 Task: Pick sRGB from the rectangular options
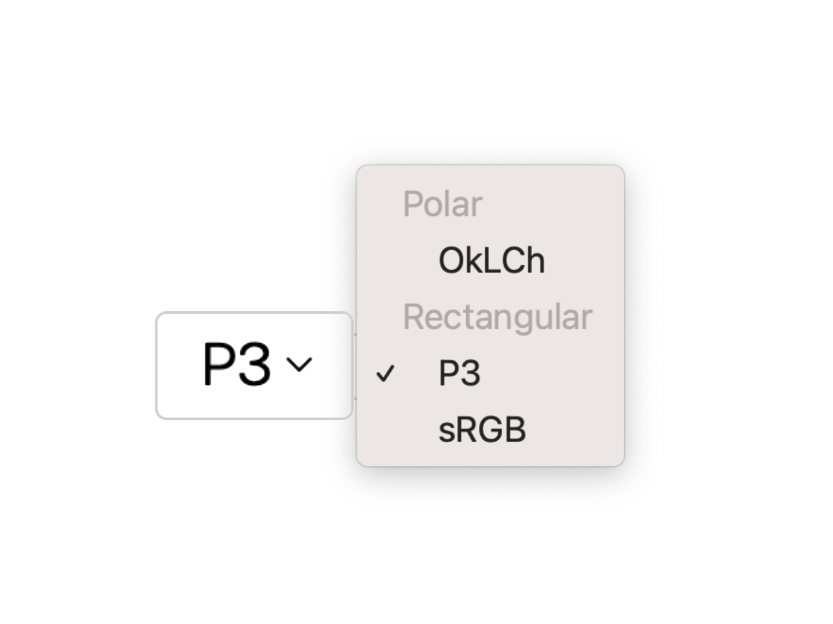[482, 429]
